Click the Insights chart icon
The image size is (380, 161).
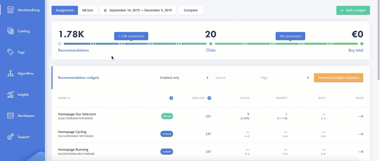click(x=11, y=94)
